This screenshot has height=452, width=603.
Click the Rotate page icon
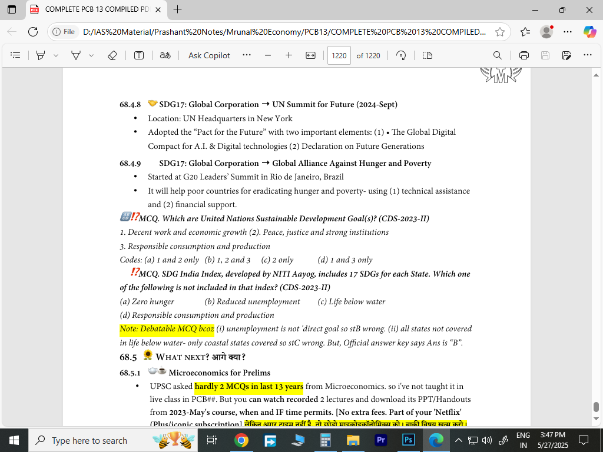(x=401, y=55)
